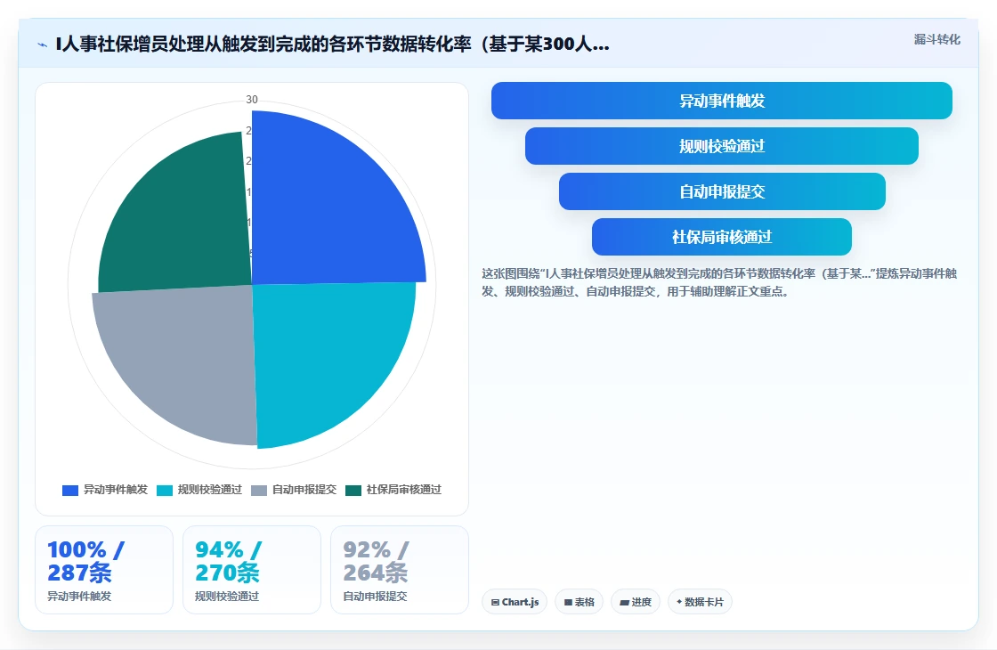This screenshot has width=997, height=650.
Task: Select the 社保局审核通过 funnel bar
Action: 722,237
